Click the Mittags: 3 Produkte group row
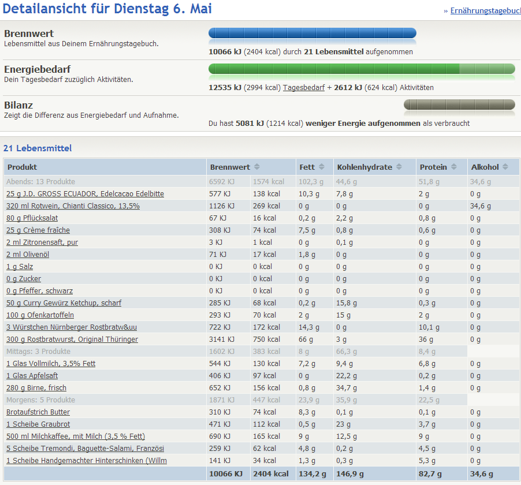 point(38,352)
